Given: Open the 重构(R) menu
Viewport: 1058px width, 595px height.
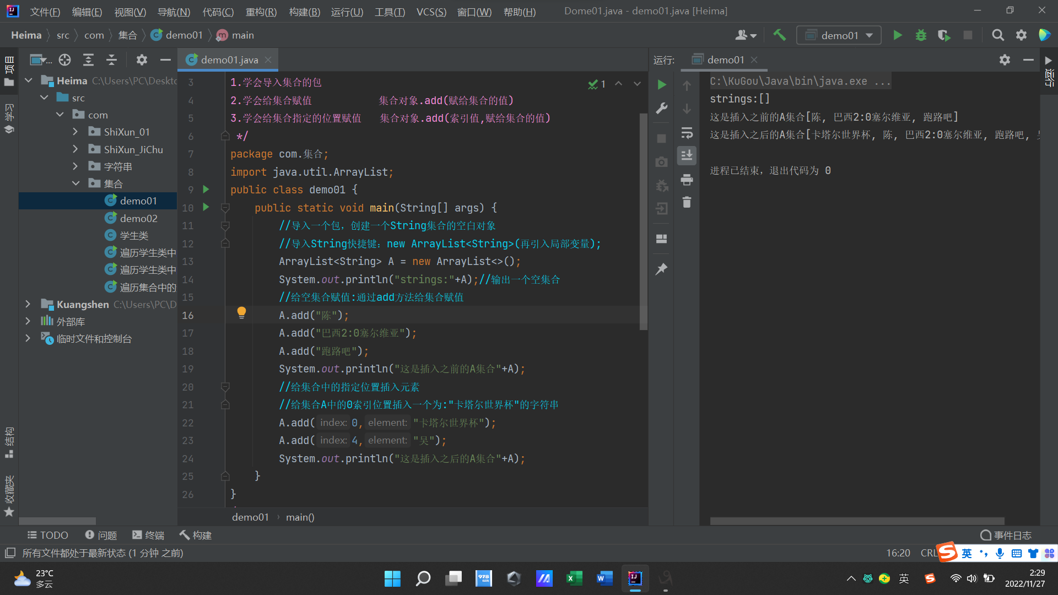Looking at the screenshot, I should [261, 12].
